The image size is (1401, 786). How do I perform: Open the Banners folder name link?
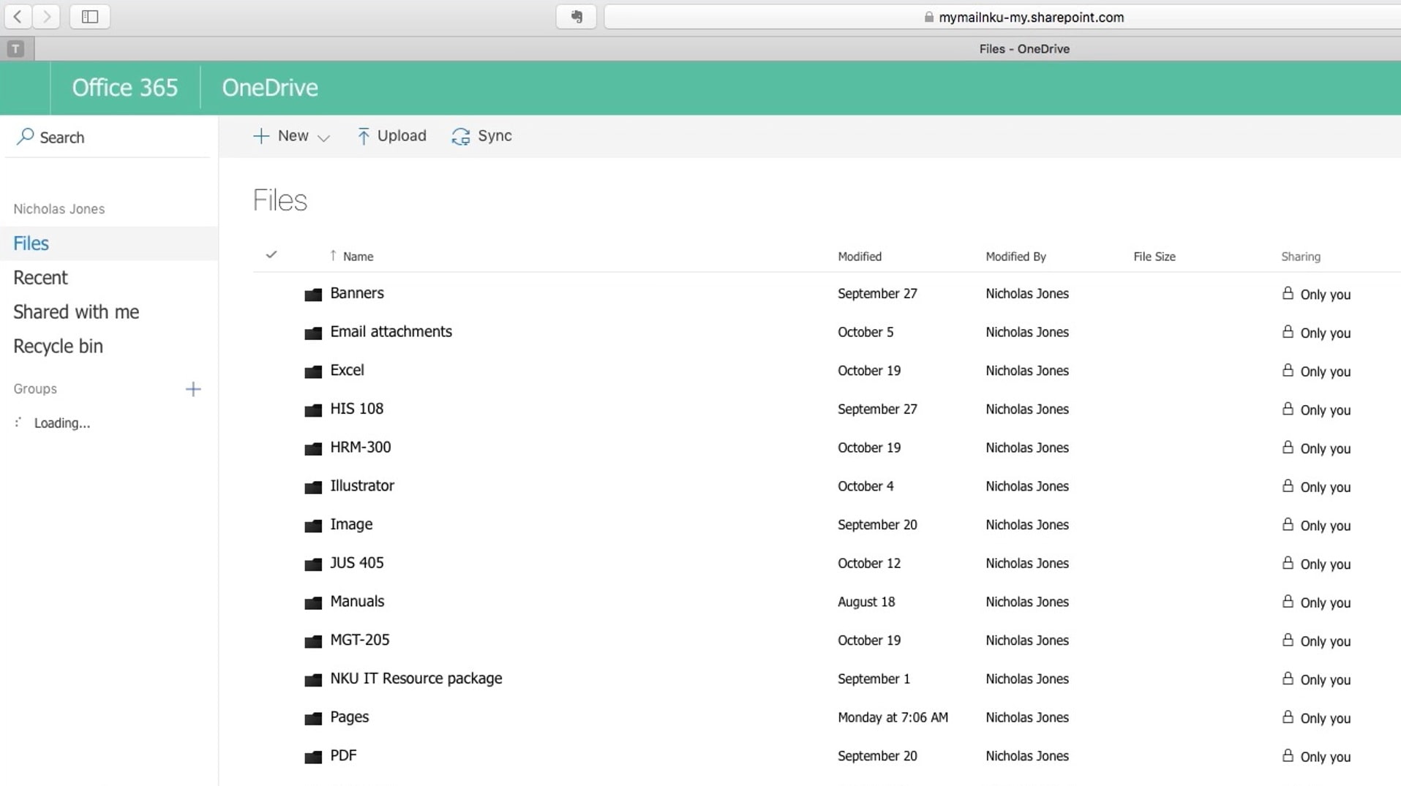357,293
